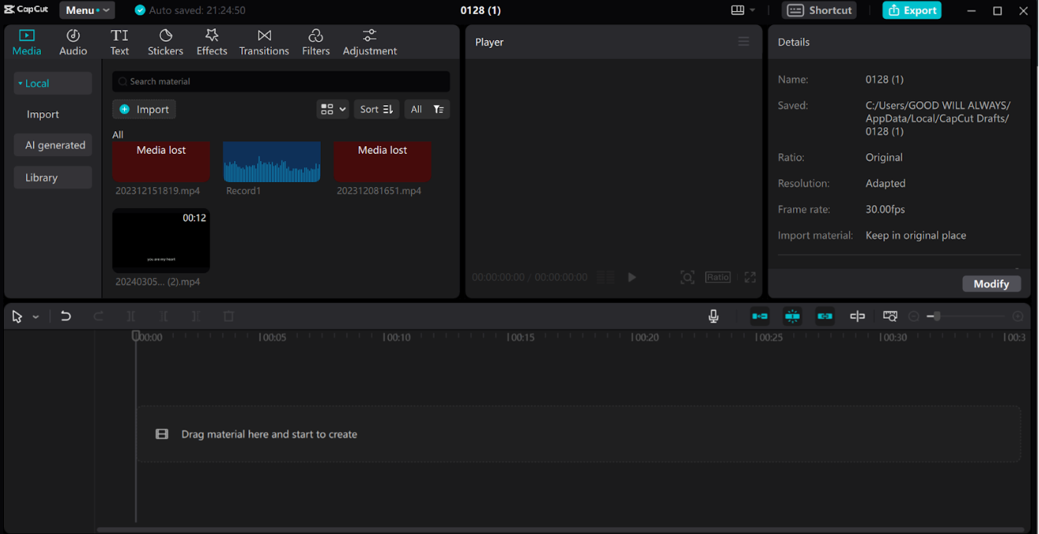Switch to the Audio tab
This screenshot has width=1039, height=534.
tap(73, 42)
